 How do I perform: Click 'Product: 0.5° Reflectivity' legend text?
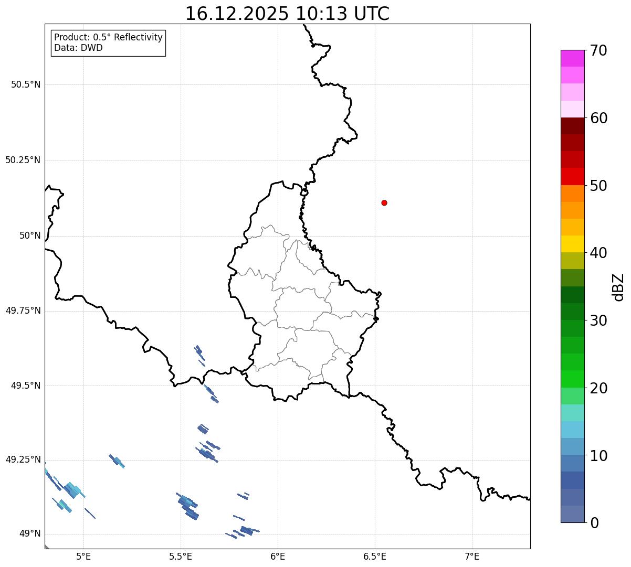point(108,38)
